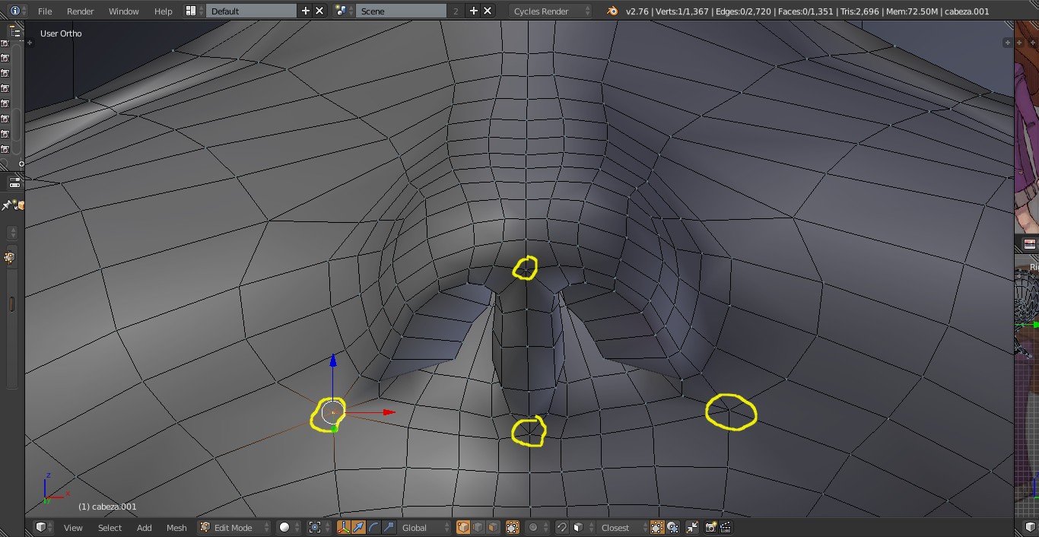Screen dimensions: 1039x537
Task: Open the Help menu
Action: 163,11
